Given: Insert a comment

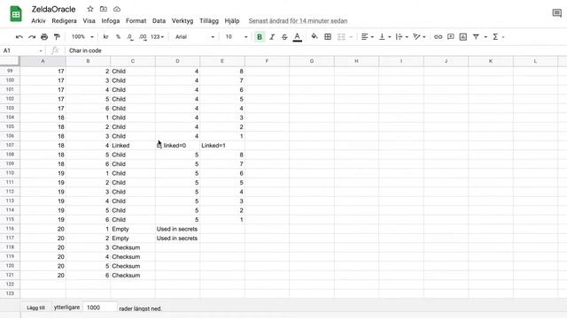Looking at the screenshot, I should click(x=451, y=37).
